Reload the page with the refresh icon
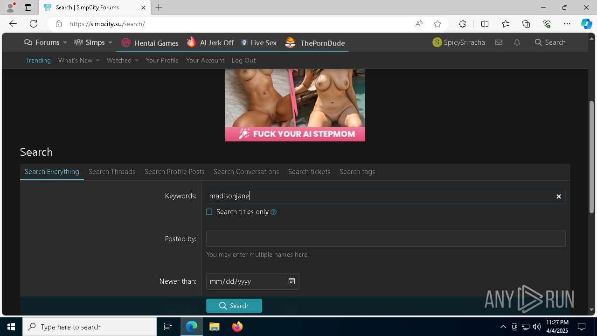Image resolution: width=597 pixels, height=336 pixels. coord(34,24)
